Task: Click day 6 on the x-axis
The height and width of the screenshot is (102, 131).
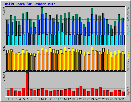Action: click(x=28, y=99)
